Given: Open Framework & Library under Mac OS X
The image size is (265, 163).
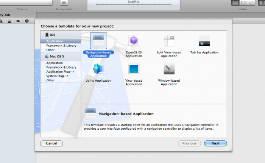Looking at the screenshot, I should pyautogui.click(x=61, y=67).
